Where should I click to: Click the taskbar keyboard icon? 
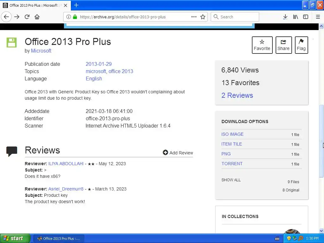(277, 239)
